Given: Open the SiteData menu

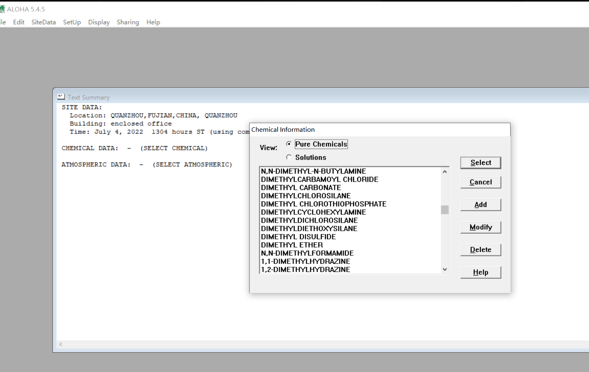Looking at the screenshot, I should point(43,22).
